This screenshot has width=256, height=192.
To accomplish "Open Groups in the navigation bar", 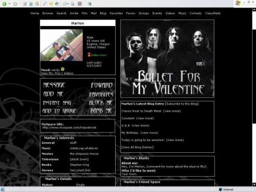I will (x=144, y=13).
